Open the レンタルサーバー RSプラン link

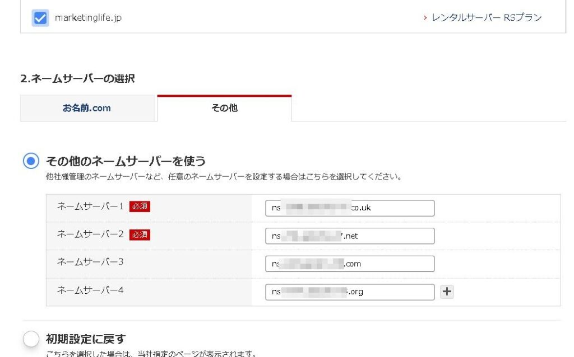(487, 18)
